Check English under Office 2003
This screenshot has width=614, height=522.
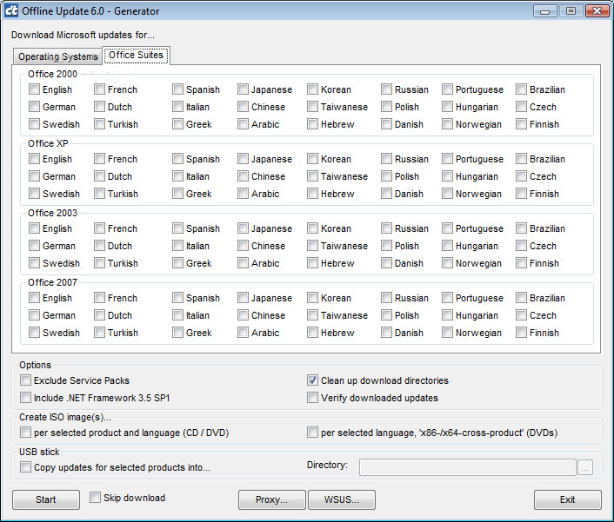[34, 228]
